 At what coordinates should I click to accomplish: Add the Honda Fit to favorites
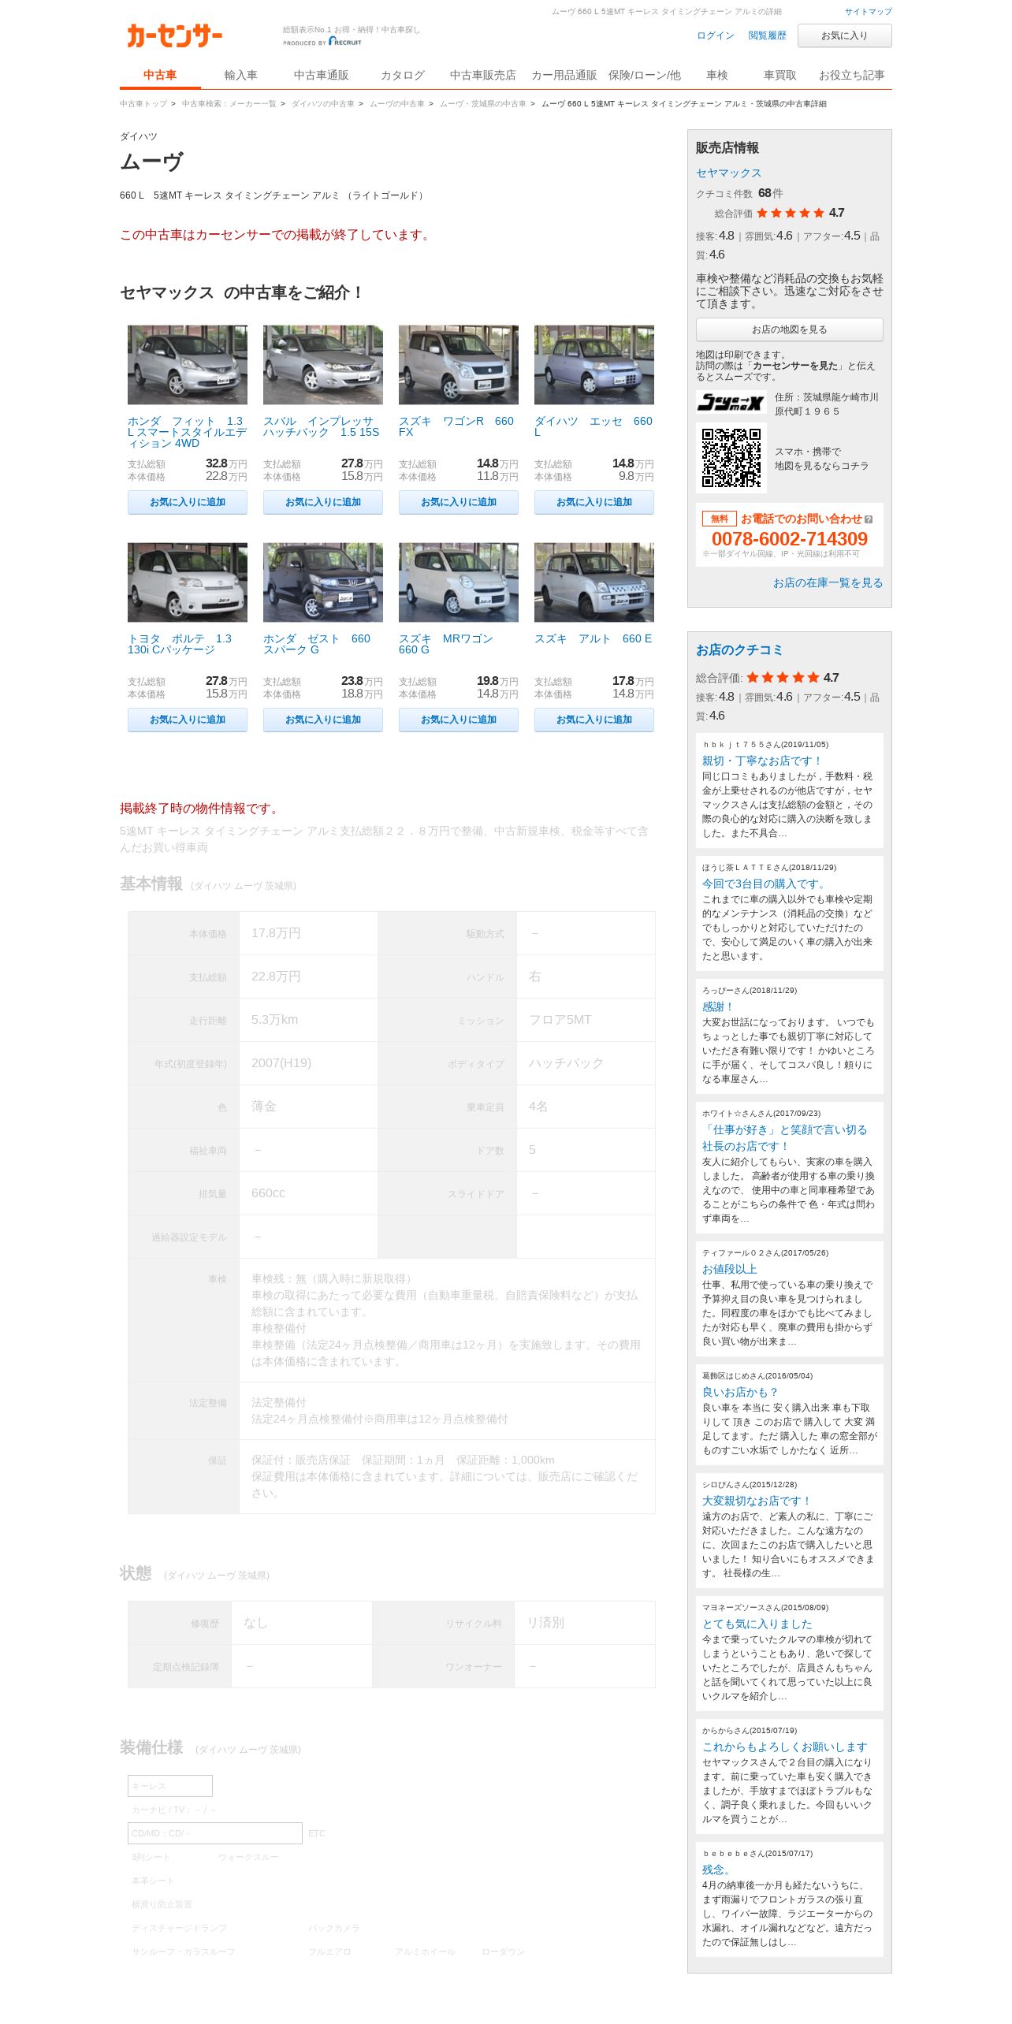[188, 502]
